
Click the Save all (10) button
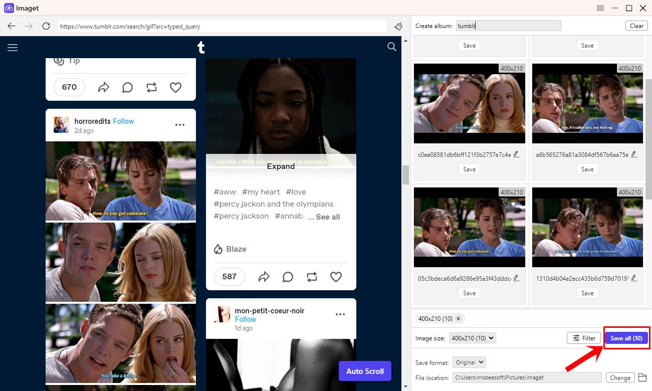pyautogui.click(x=626, y=338)
